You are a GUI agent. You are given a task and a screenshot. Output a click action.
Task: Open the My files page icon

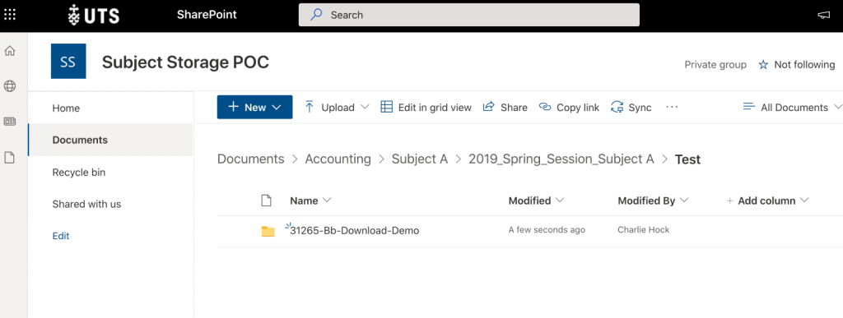[10, 157]
